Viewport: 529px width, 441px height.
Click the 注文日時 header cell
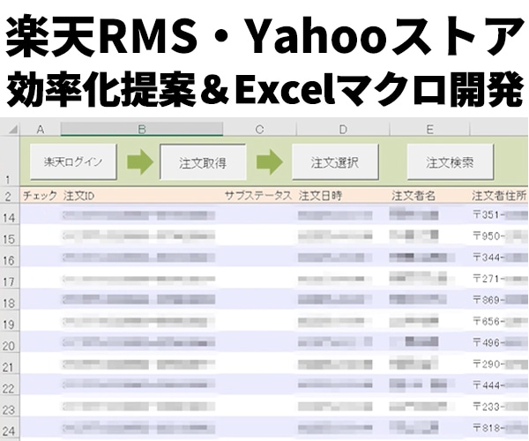pyautogui.click(x=343, y=196)
